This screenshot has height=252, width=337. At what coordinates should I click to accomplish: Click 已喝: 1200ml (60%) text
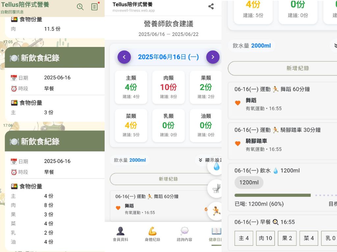click(259, 204)
